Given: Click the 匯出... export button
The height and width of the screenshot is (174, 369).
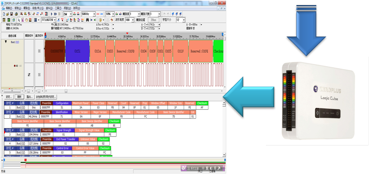Looking at the screenshot, I should point(30,97).
